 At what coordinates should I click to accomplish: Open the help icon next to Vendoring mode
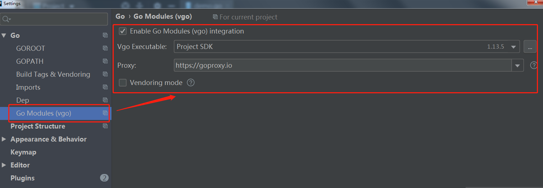(x=191, y=83)
